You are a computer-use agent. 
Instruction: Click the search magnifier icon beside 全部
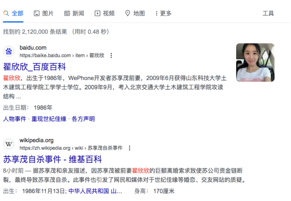pos(6,13)
